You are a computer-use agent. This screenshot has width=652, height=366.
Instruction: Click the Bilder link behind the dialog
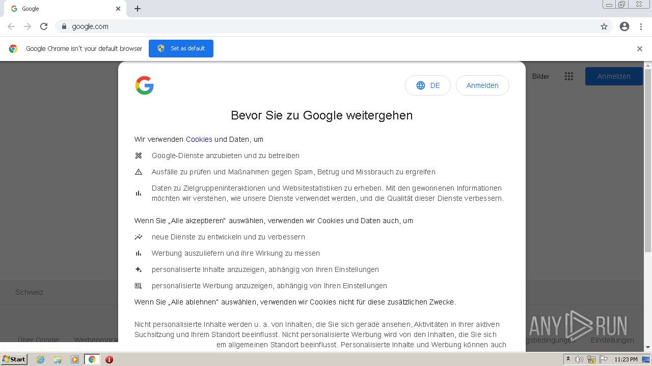pos(541,76)
